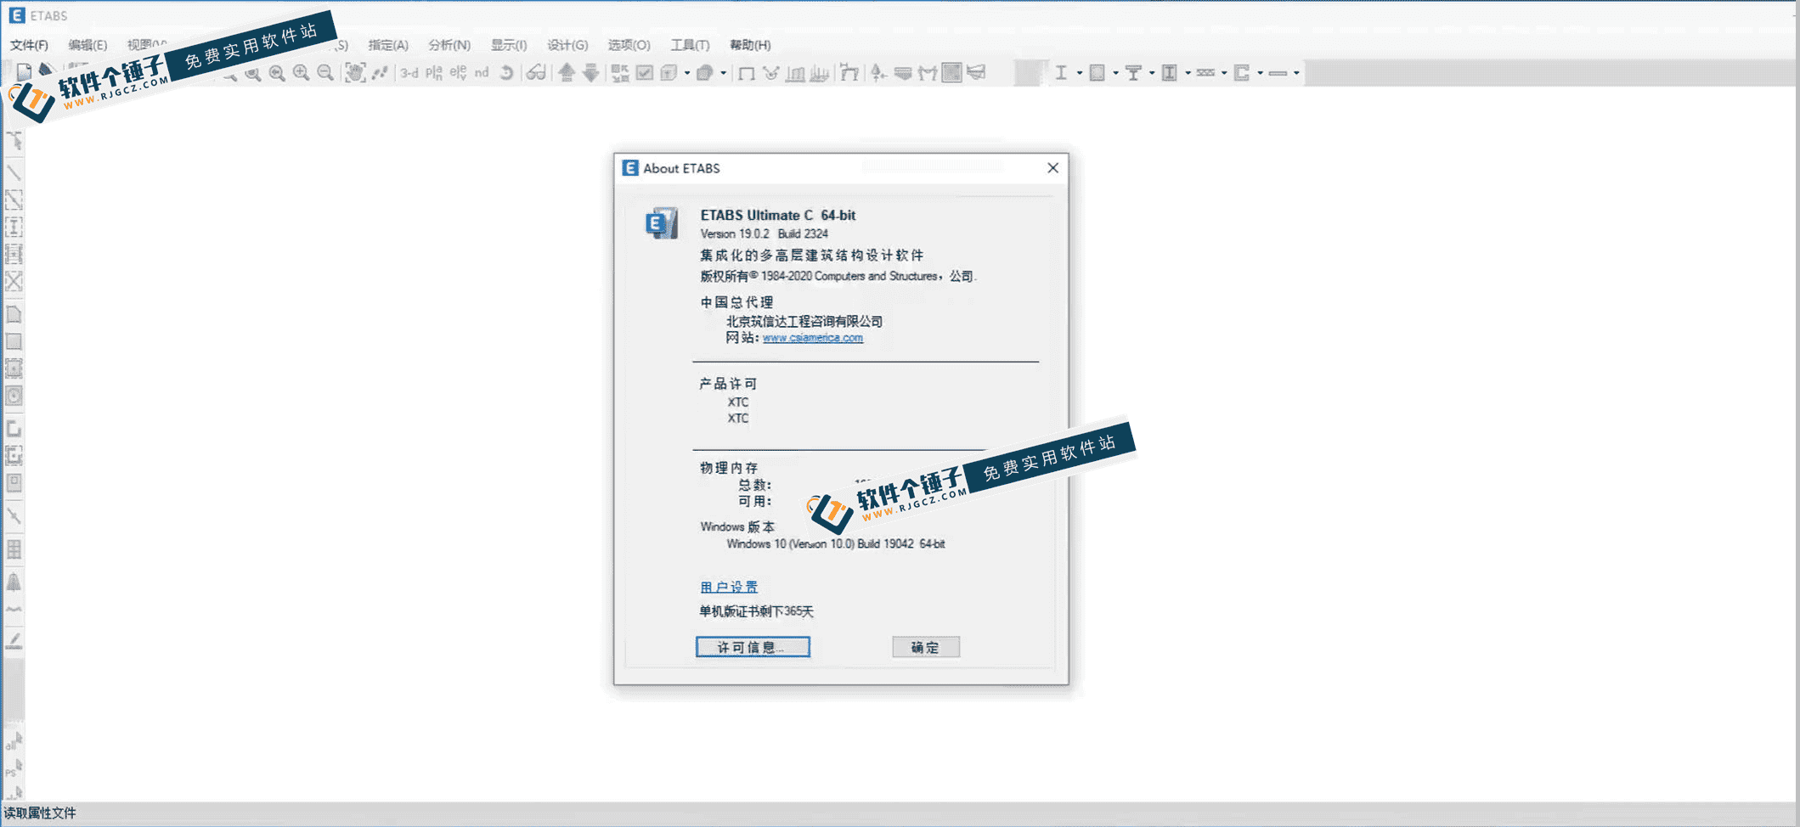Image resolution: width=1800 pixels, height=827 pixels.
Task: Expand the steel joist design dropdown arrow
Action: pos(1224,73)
